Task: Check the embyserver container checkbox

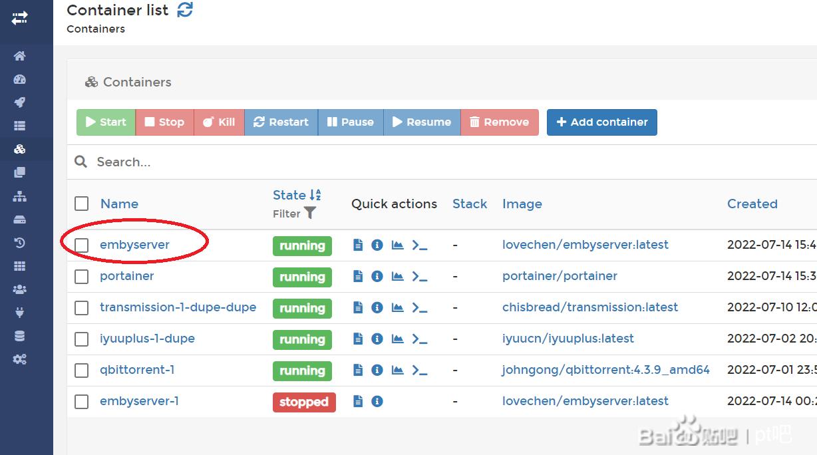Action: [x=82, y=245]
